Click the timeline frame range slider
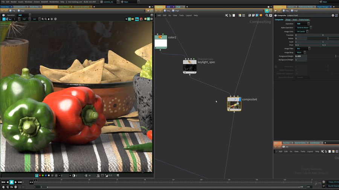Screen dimensions: 339x190 coord(173,187)
